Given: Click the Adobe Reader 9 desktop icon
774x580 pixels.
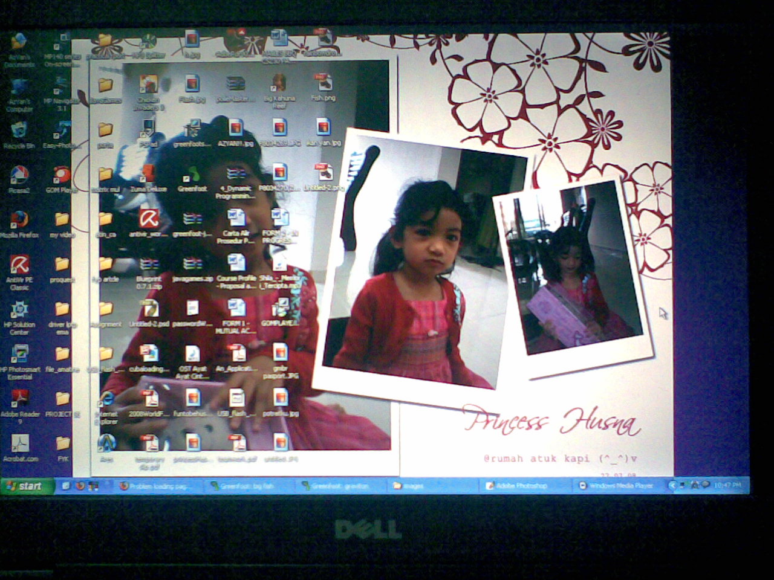Looking at the screenshot, I should (x=20, y=407).
